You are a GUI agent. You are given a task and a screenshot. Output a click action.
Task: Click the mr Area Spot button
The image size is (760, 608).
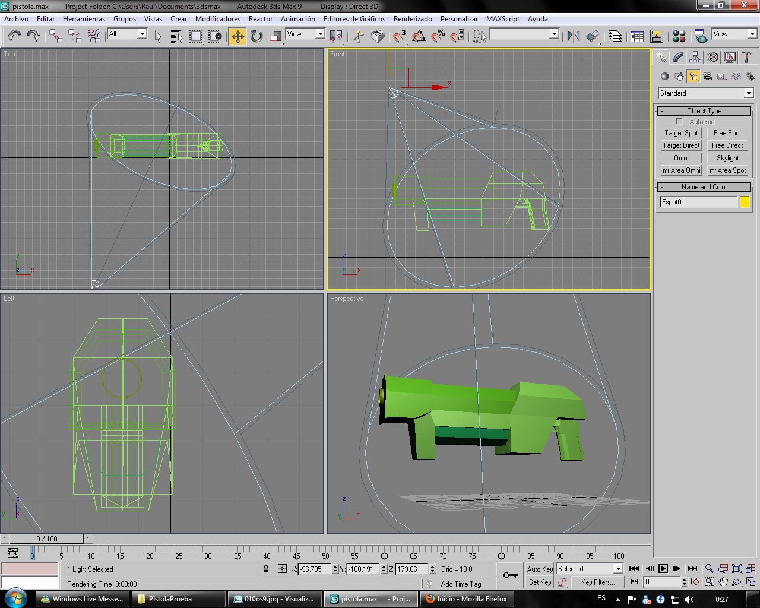pos(727,170)
